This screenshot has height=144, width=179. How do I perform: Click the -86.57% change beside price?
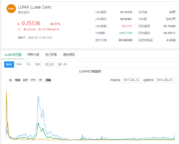click(55, 24)
